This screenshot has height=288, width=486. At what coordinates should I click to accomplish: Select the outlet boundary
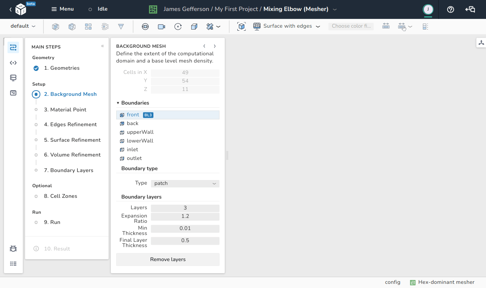[168, 158]
